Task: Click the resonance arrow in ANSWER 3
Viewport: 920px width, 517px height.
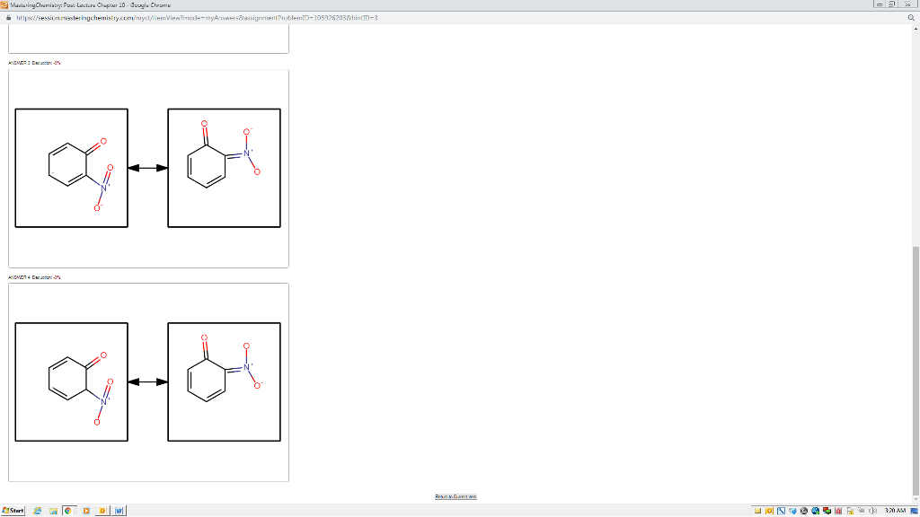Action: point(146,167)
